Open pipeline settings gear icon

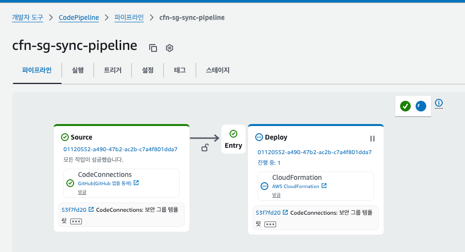(x=170, y=48)
